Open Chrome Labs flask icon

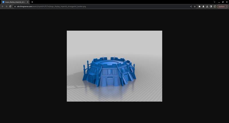point(203,7)
